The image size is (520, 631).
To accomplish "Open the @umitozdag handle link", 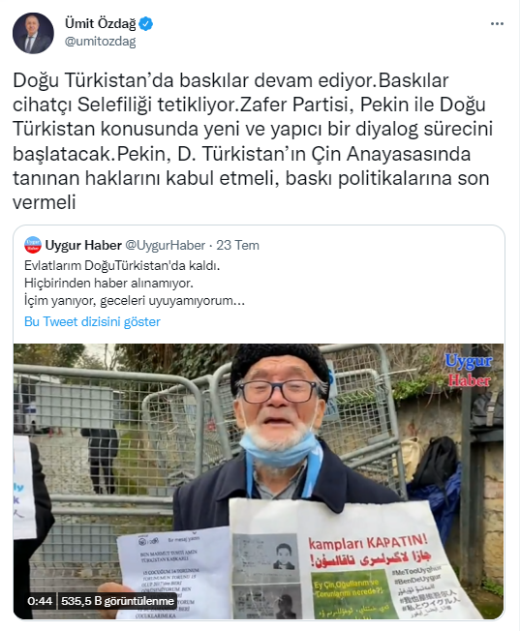I will [101, 42].
